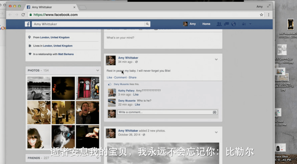Screen dimensions: 297x164
Task: Open Chrome's three-dot menu
Action: click(269, 15)
